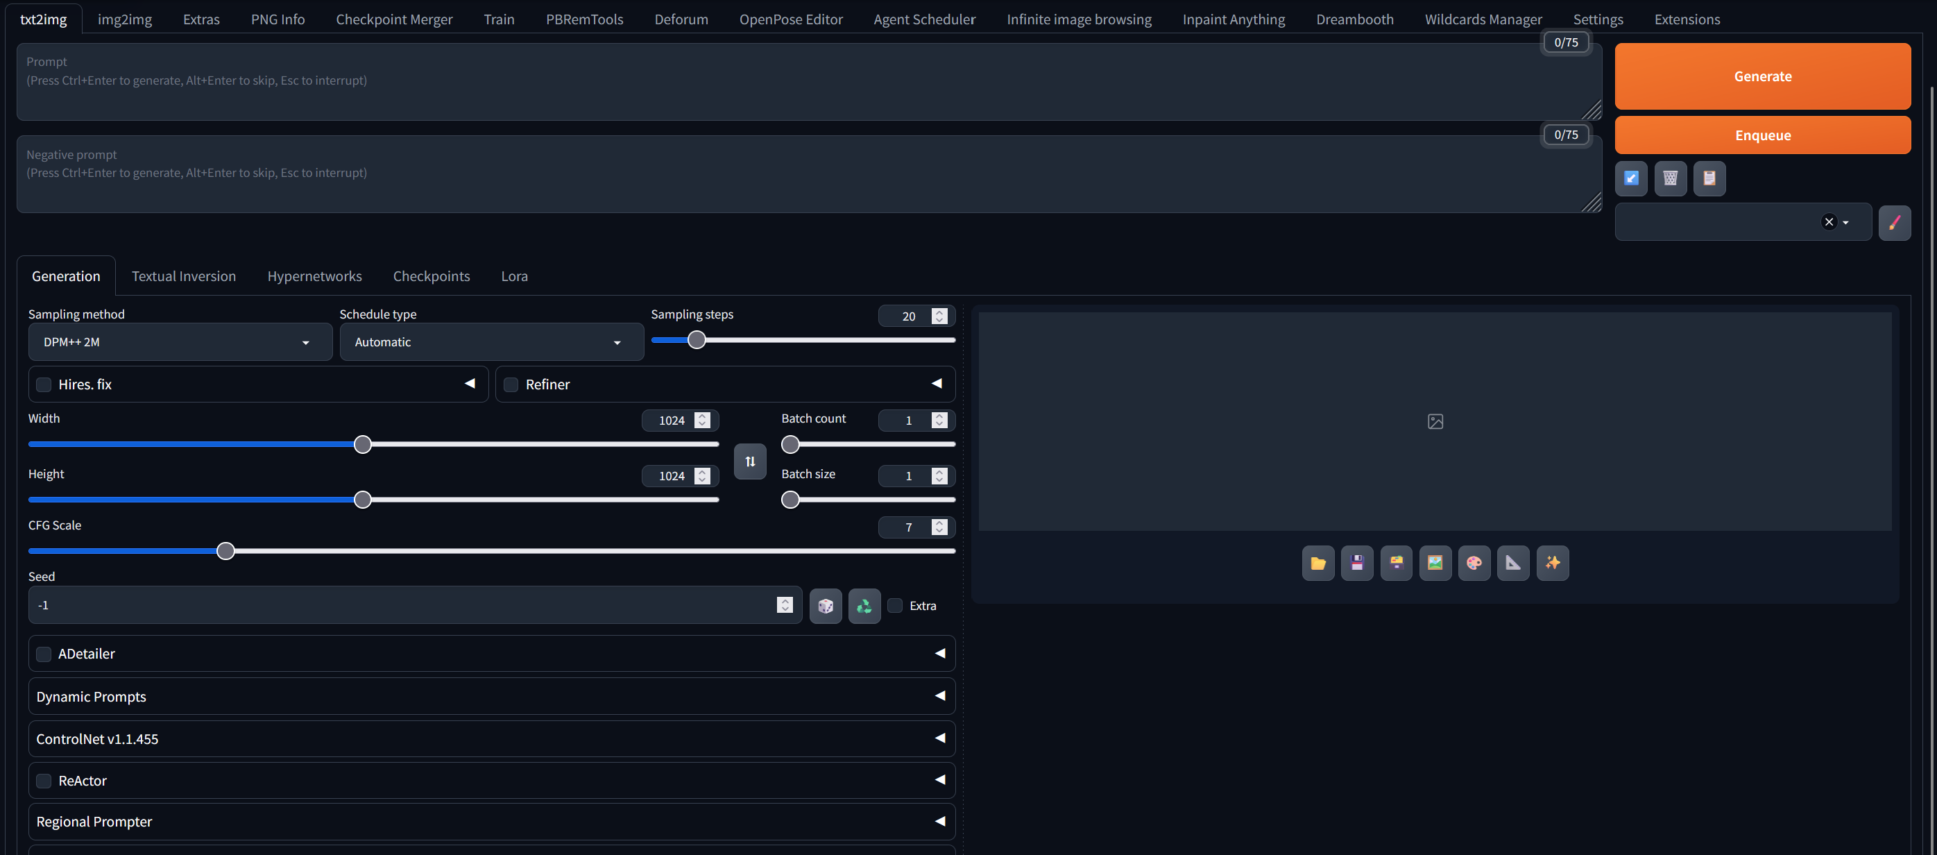Expand the ControlNet v1.1.455 panel
This screenshot has width=1937, height=855.
pos(491,738)
